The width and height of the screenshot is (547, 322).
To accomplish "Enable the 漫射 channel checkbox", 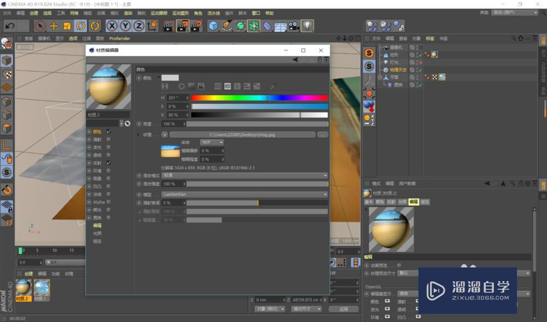I will [108, 139].
